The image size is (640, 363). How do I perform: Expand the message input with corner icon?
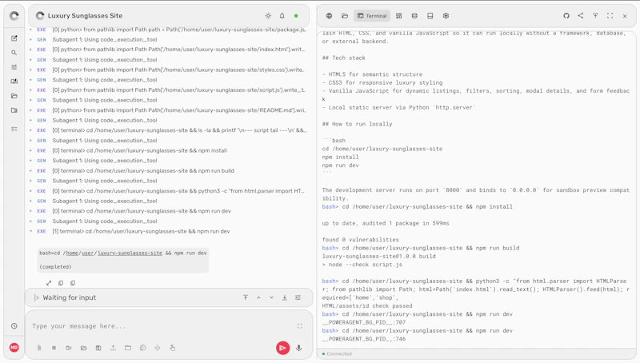300,326
